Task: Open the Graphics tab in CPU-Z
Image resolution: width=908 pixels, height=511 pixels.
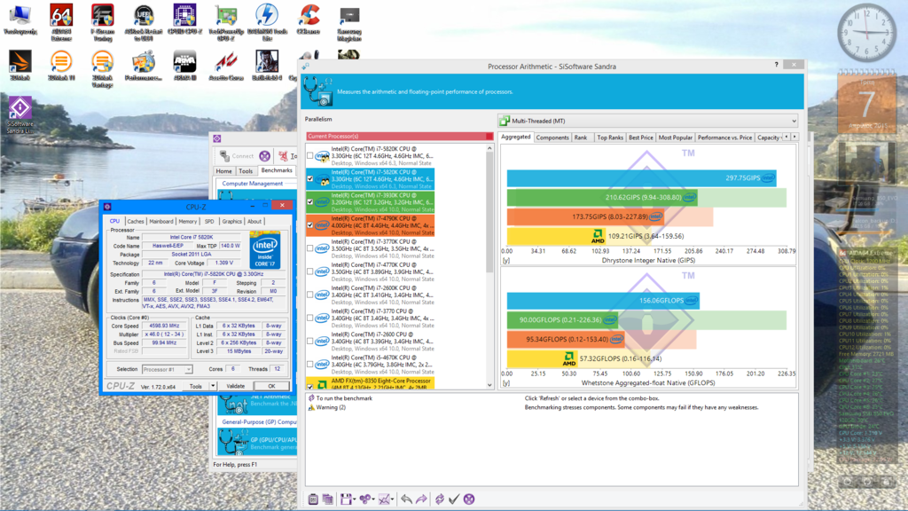Action: pos(231,221)
